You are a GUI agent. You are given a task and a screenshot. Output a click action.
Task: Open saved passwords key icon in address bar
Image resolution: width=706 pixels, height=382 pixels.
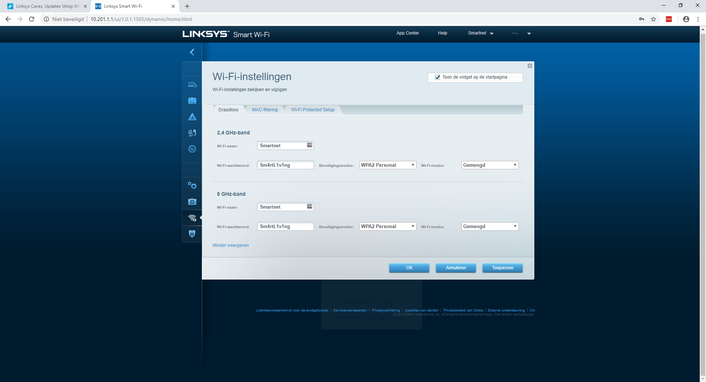[642, 19]
